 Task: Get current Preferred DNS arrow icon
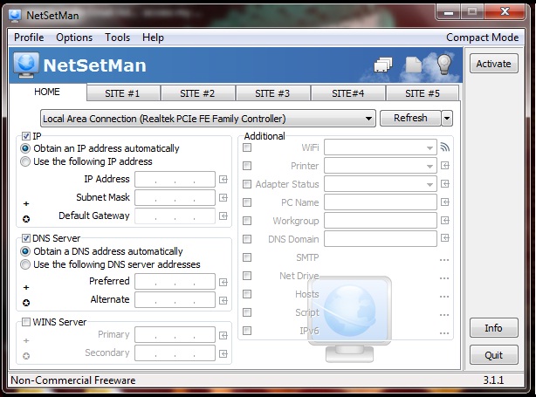[x=223, y=282]
